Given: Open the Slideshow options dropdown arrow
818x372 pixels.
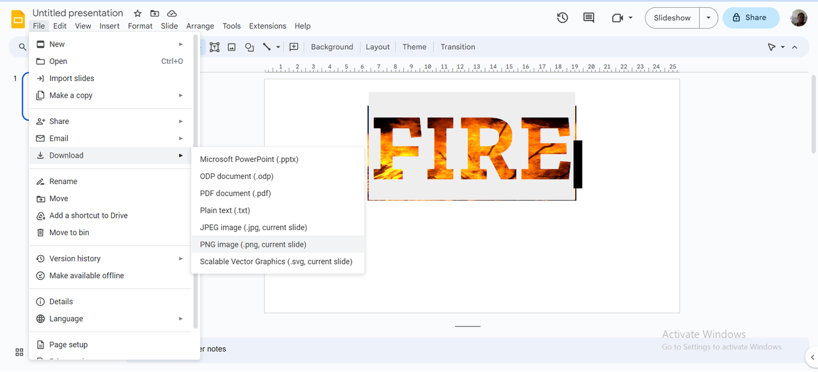Looking at the screenshot, I should tap(709, 18).
